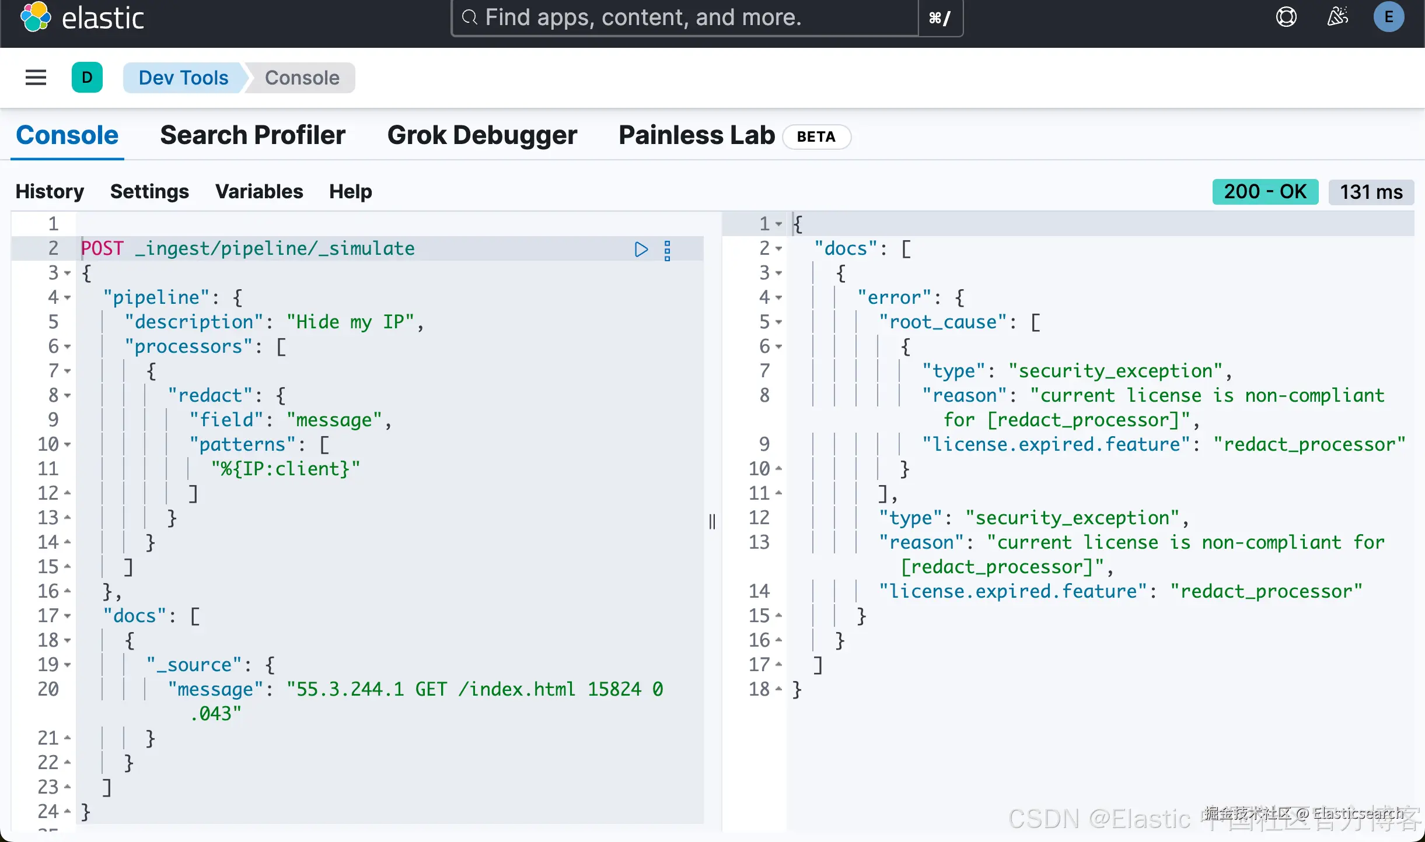Open the Painless Lab tab

coord(697,135)
